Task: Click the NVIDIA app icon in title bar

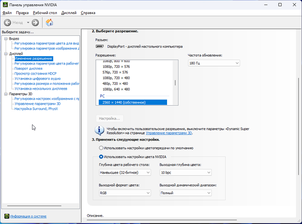Action: 5,5
